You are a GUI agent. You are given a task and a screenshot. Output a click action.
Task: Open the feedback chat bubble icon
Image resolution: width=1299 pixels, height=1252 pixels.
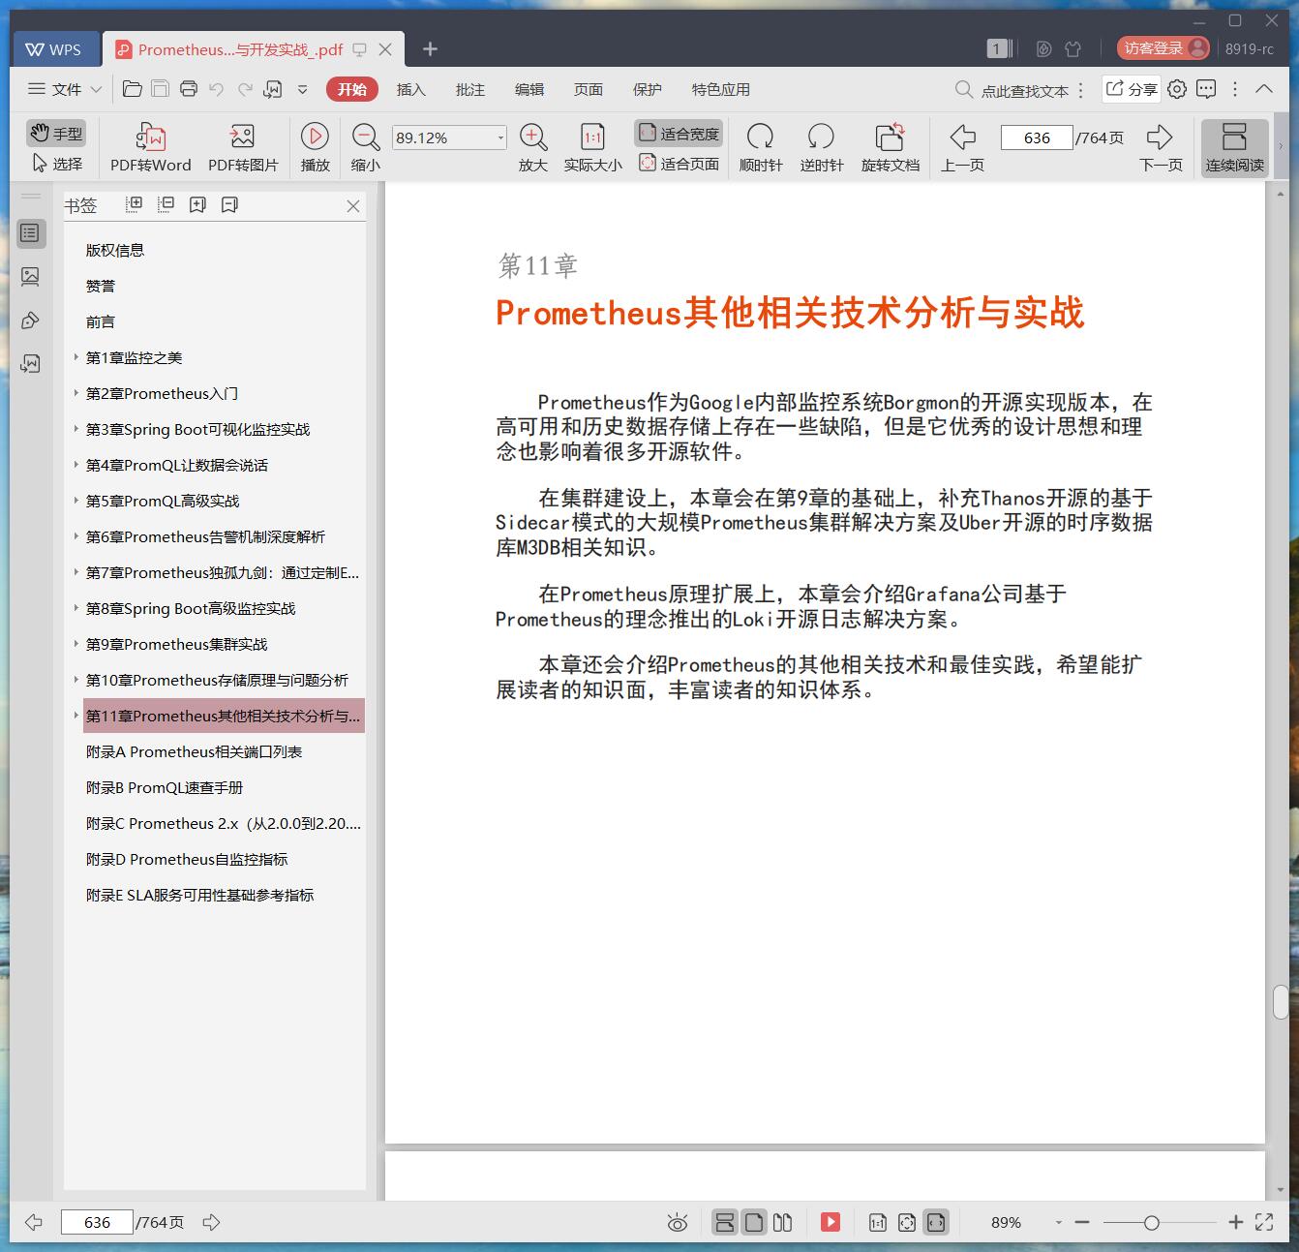tap(1206, 89)
